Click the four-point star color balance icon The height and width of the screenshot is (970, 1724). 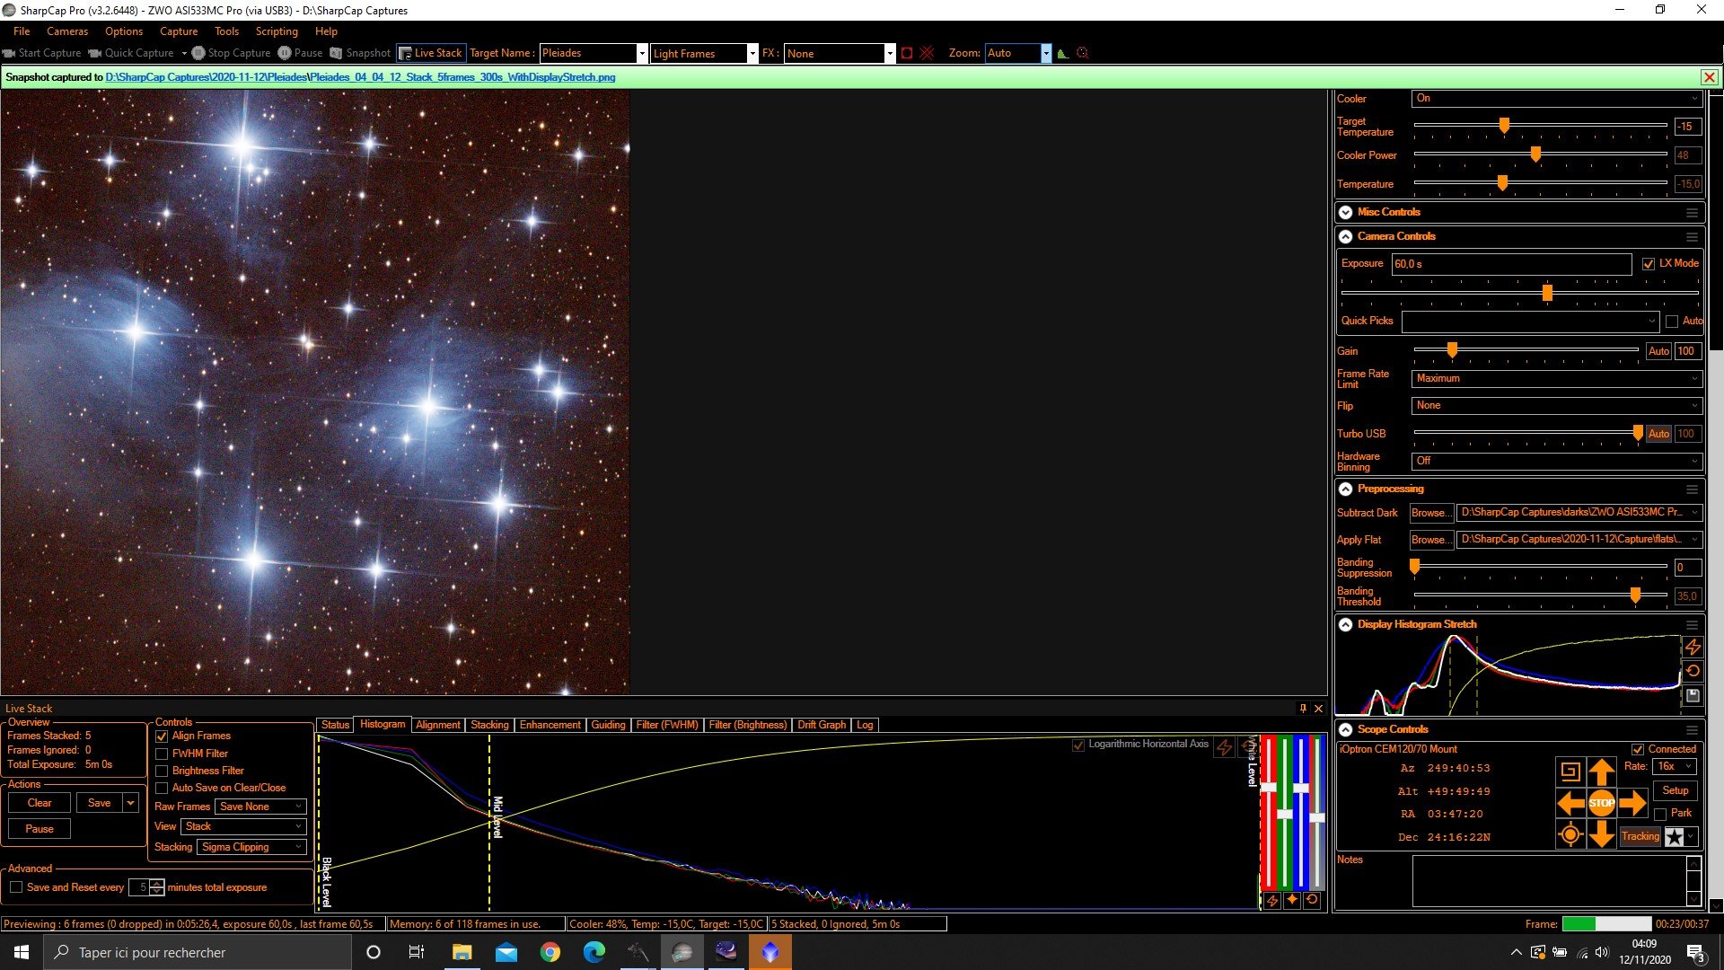coord(1292,900)
